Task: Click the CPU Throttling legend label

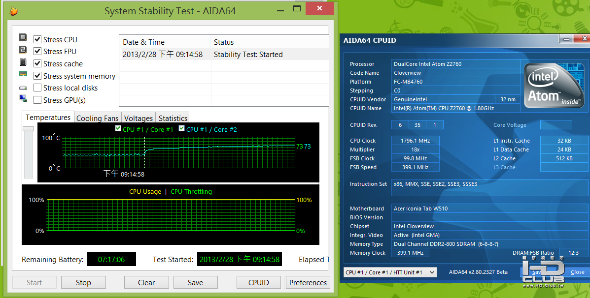Action: 191,191
